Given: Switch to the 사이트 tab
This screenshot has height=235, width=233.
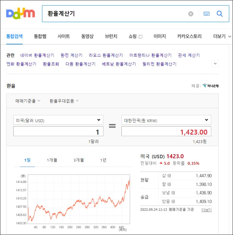Looking at the screenshot, I should point(64,36).
